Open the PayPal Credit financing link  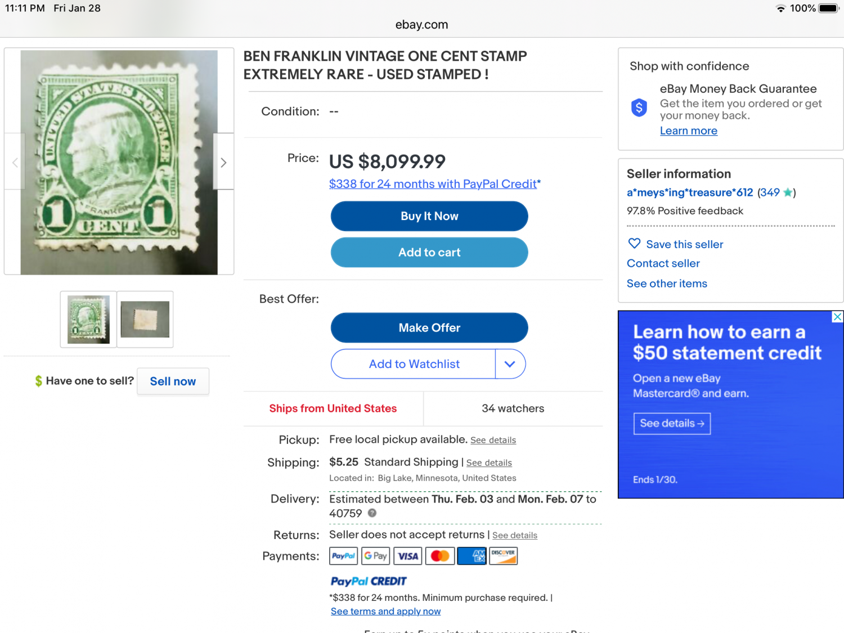pos(434,184)
